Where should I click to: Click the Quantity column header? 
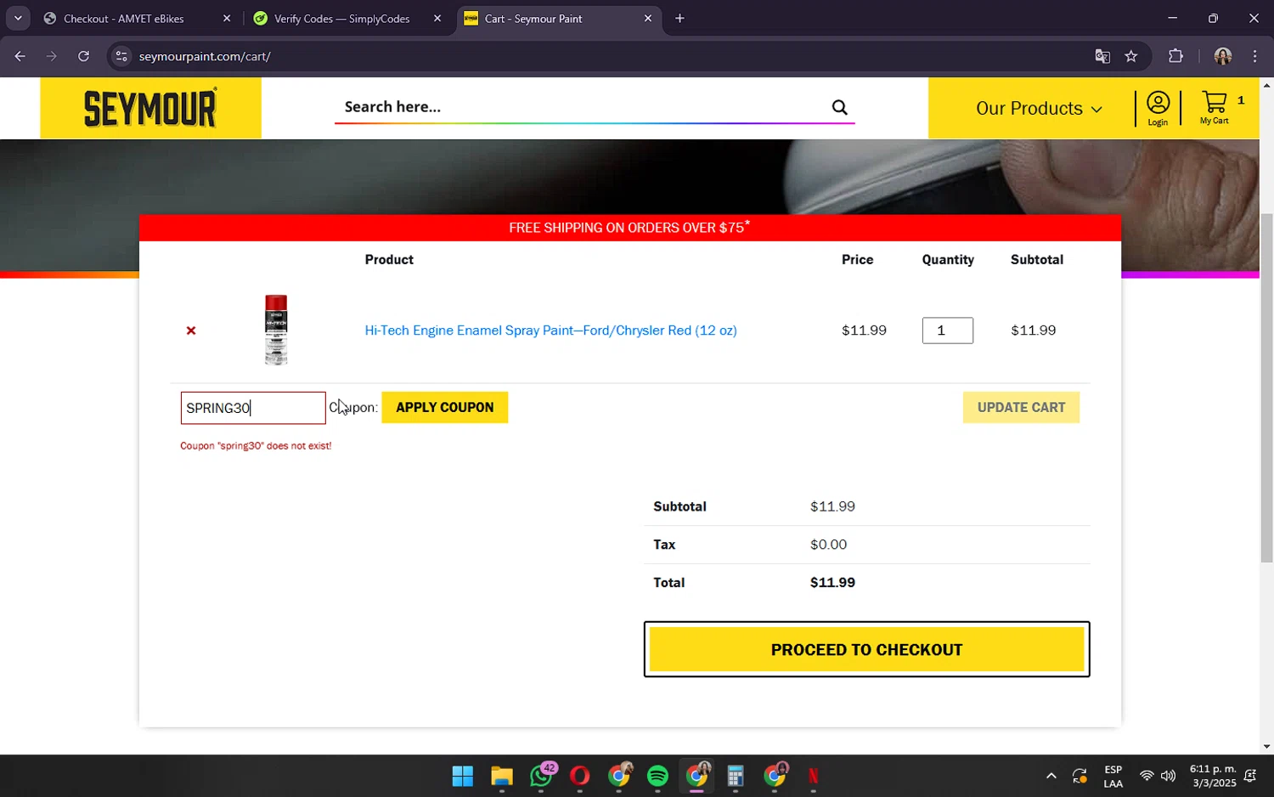948,260
